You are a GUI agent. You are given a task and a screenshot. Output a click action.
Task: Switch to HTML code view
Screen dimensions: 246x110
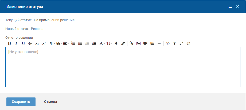(x=167, y=43)
